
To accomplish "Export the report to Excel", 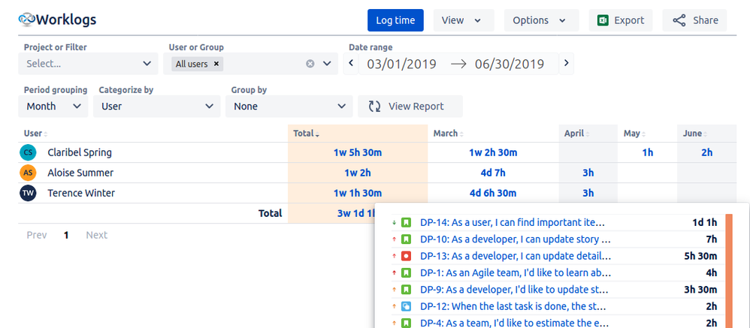I will (x=620, y=20).
